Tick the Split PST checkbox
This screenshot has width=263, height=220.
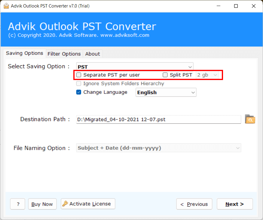pyautogui.click(x=165, y=75)
